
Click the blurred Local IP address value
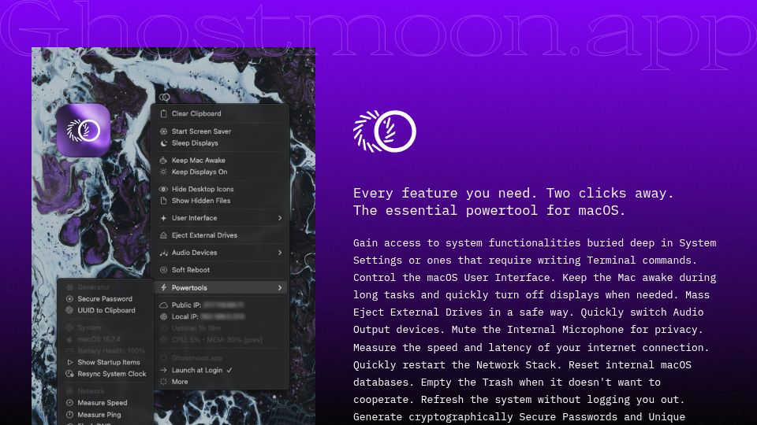(x=222, y=316)
